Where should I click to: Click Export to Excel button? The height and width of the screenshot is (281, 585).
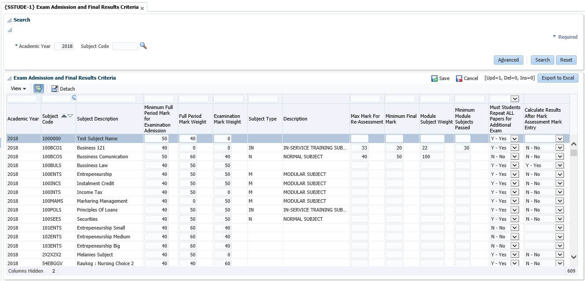(557, 78)
